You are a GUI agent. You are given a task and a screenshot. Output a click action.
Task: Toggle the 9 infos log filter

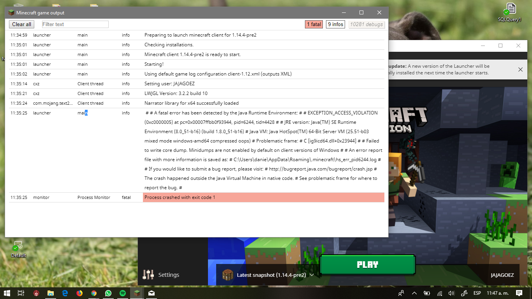click(x=335, y=24)
